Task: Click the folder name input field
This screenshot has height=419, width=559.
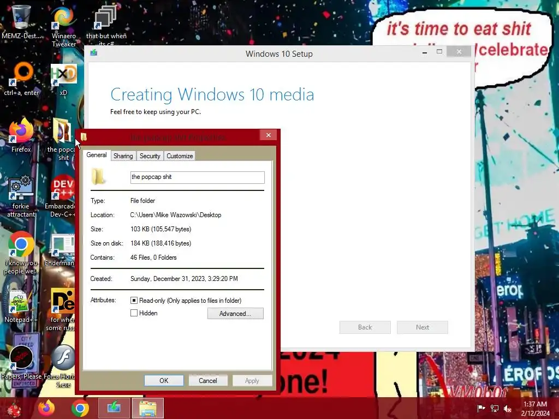Action: 198,177
